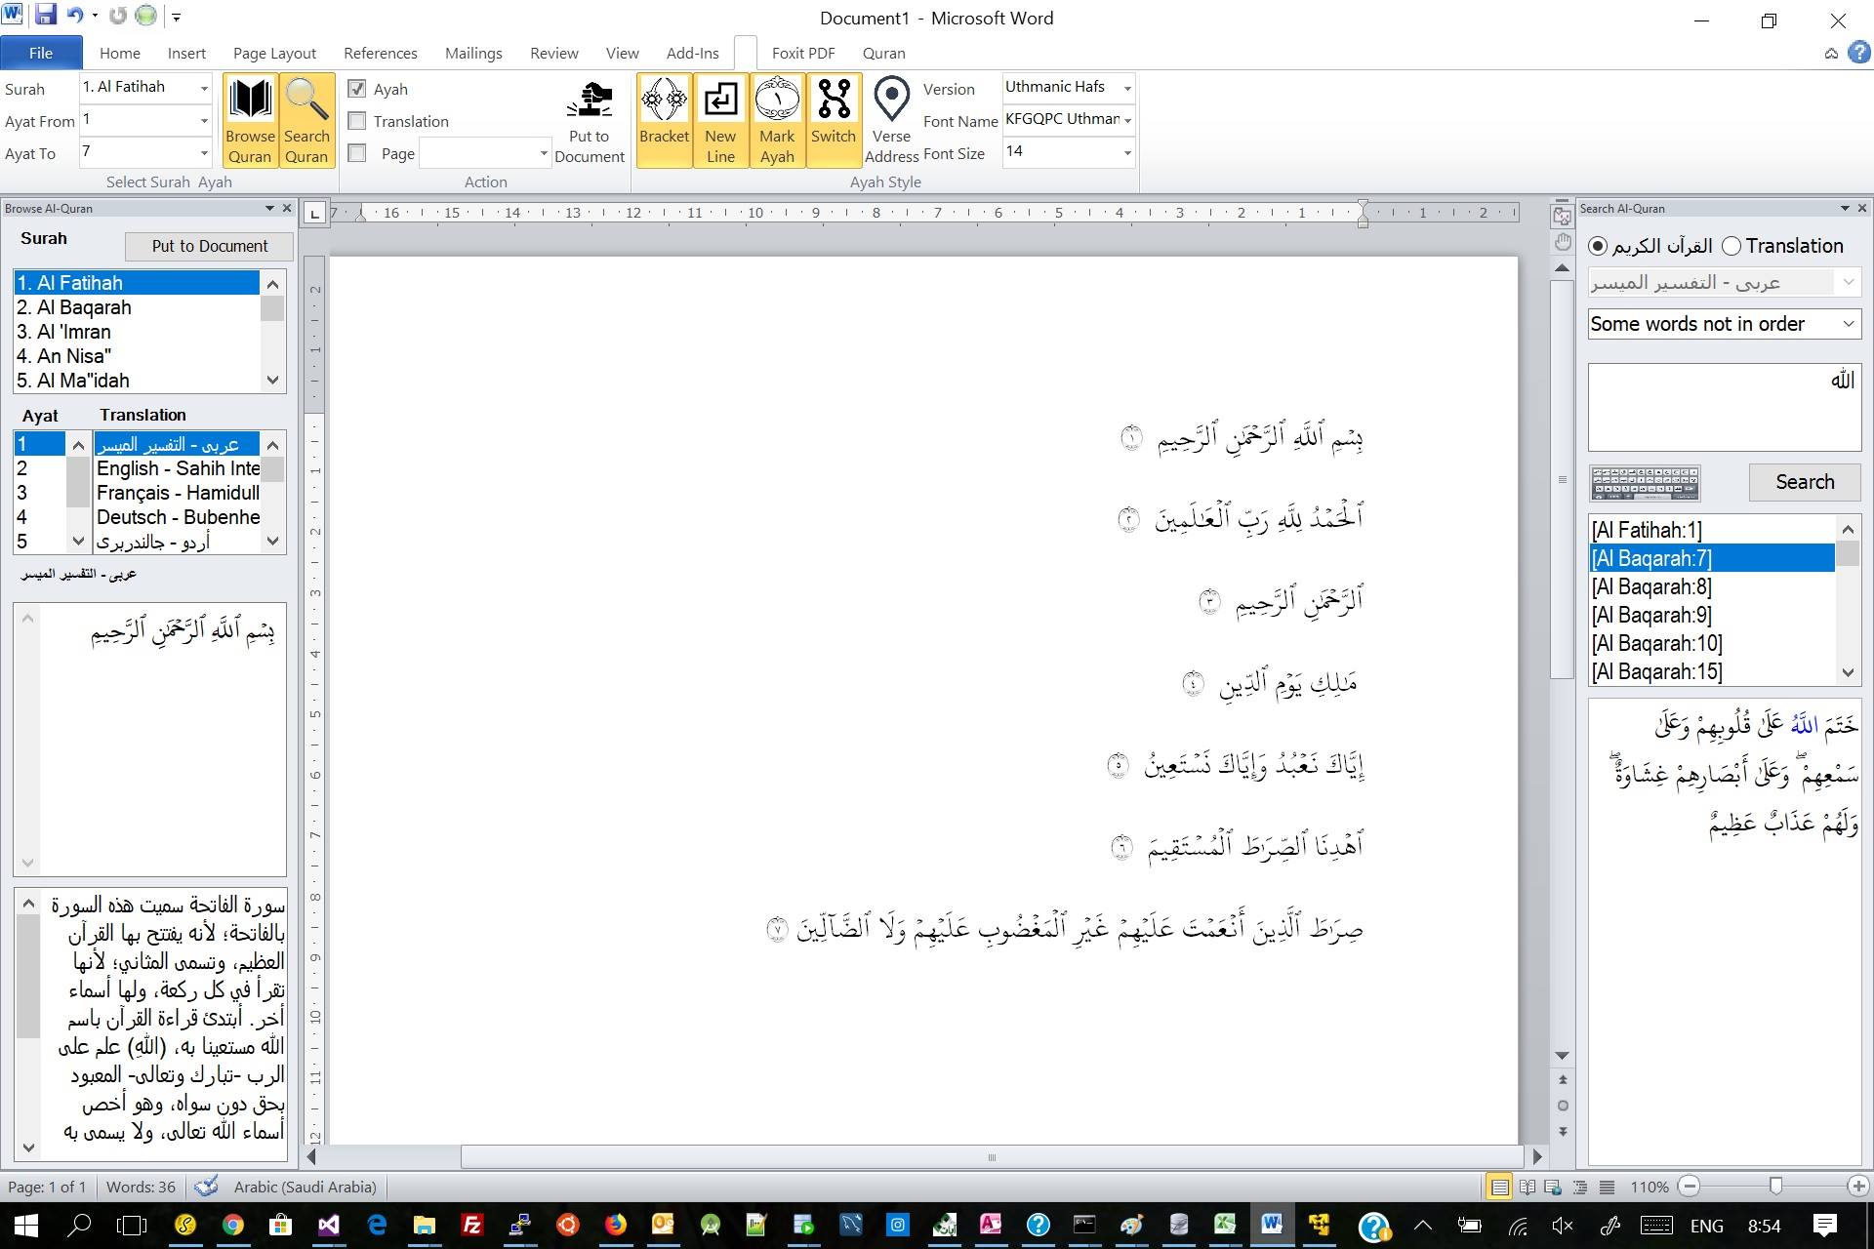Click Put to Document button in Browse pane
The image size is (1874, 1249).
[210, 246]
